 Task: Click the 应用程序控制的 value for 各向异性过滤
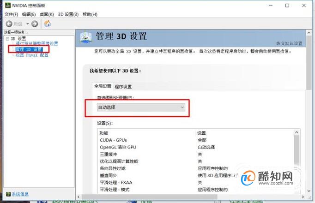click(212, 168)
